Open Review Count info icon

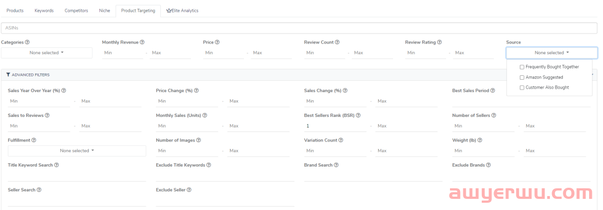(337, 42)
